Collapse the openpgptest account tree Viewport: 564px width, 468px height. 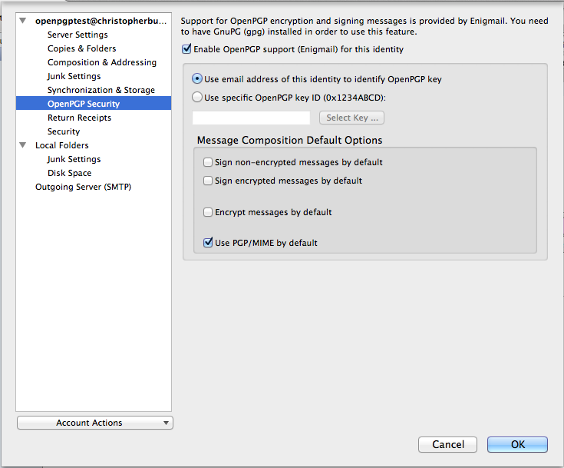(23, 21)
